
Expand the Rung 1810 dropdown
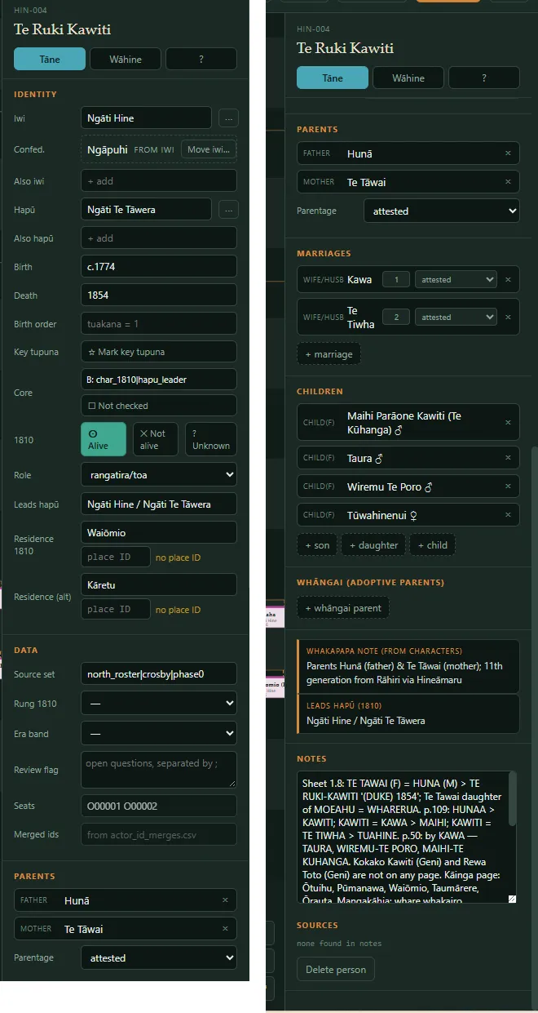tap(159, 703)
